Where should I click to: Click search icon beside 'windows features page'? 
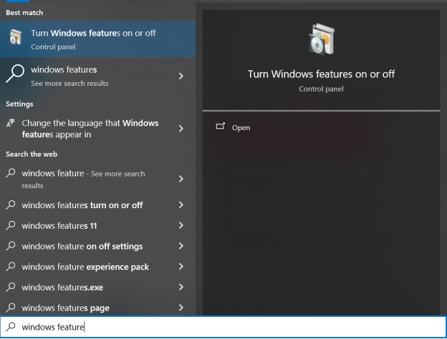click(11, 307)
